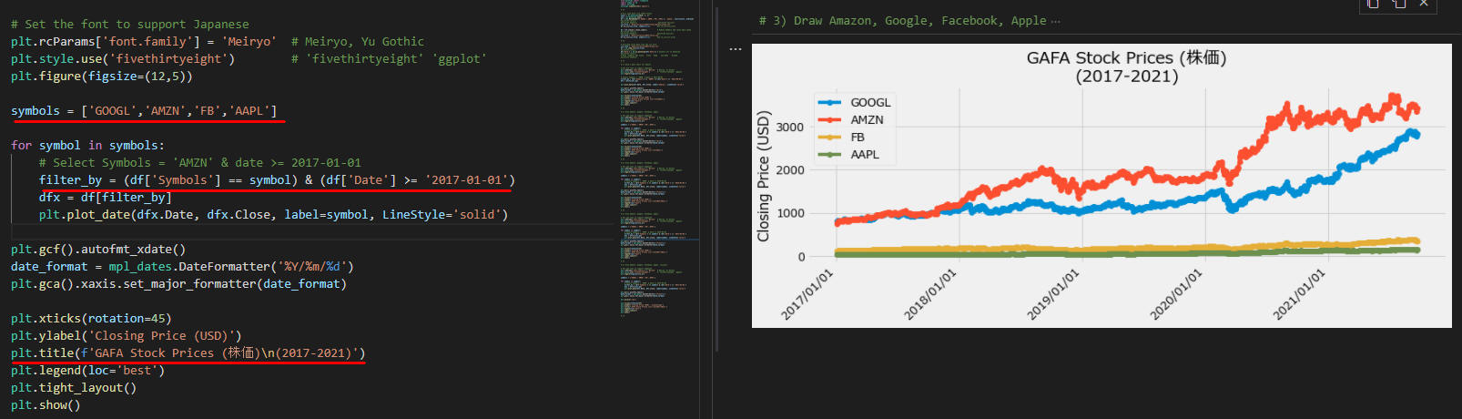Click the '# Select Symbols' comment line

tap(200, 163)
